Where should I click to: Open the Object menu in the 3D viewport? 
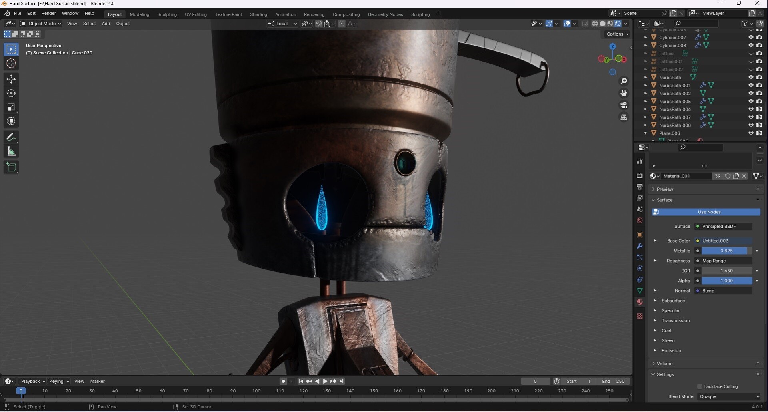click(x=123, y=24)
